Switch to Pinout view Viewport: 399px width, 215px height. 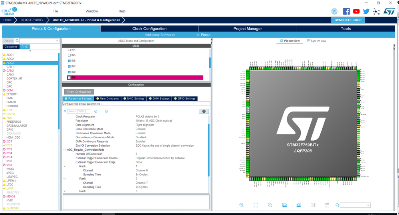[x=290, y=41]
